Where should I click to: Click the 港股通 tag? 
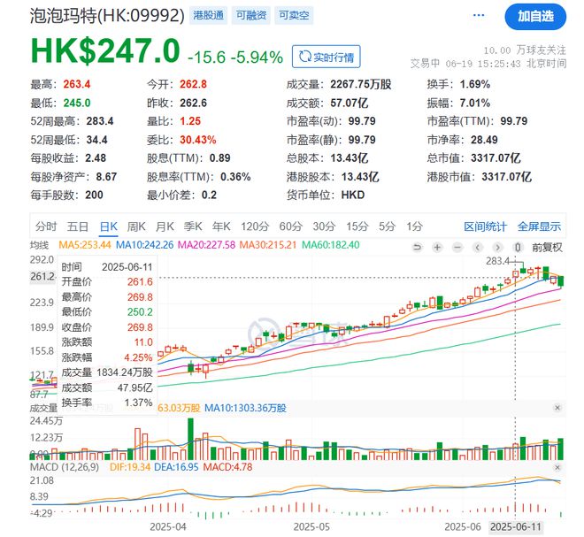207,16
